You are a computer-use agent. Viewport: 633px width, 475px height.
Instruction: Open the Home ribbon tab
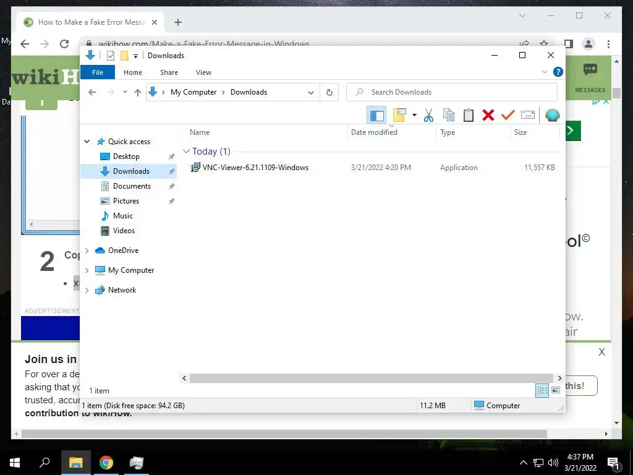click(133, 72)
